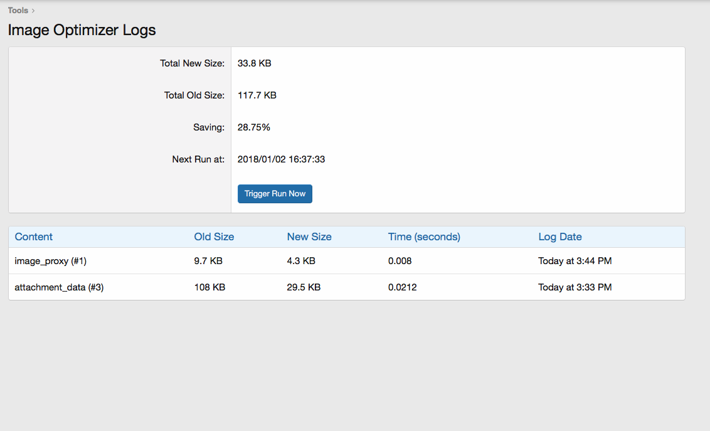Click the Image Optimizer Logs page title
The width and height of the screenshot is (710, 431).
82,30
